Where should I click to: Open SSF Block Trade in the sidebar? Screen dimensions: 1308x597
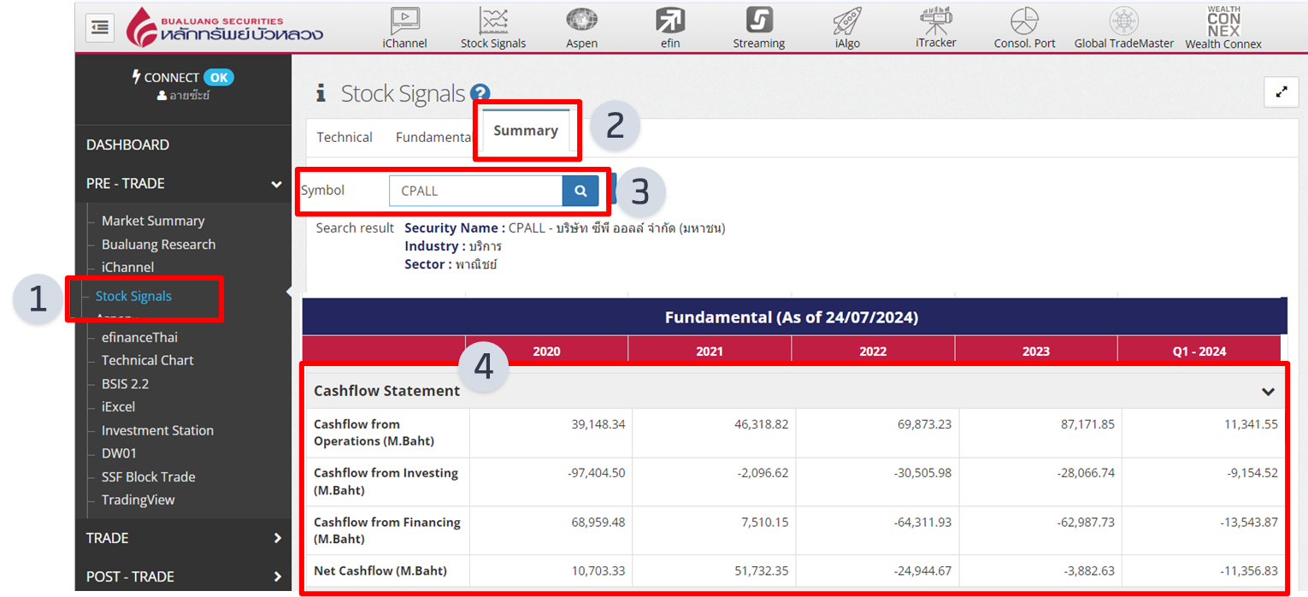point(148,477)
